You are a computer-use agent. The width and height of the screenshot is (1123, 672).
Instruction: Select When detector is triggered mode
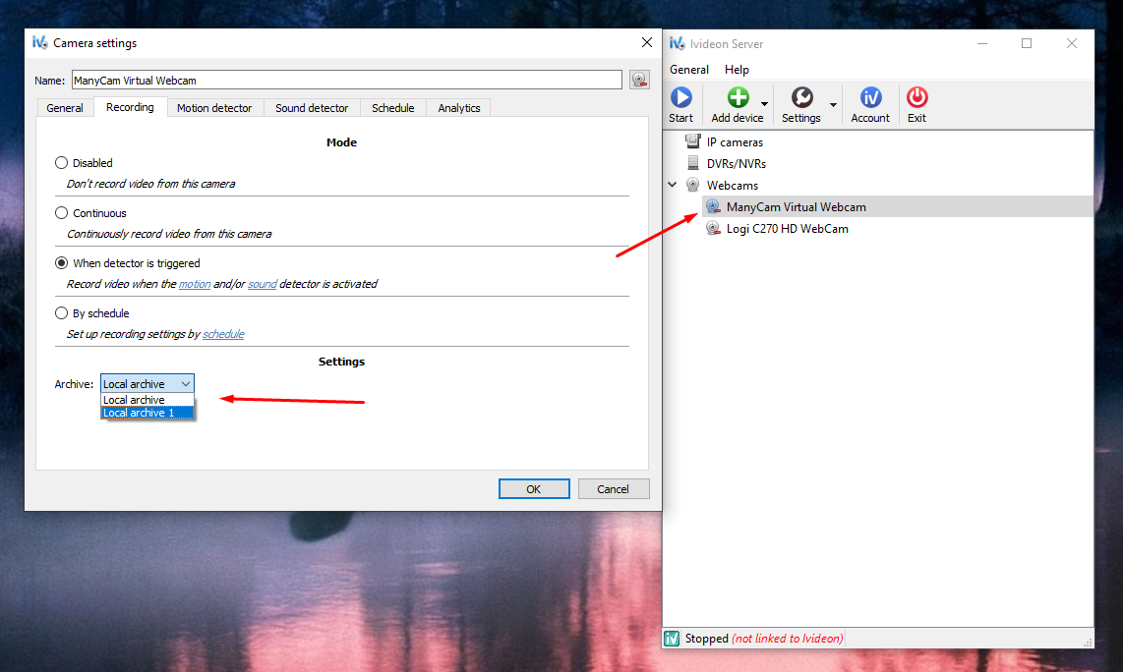tap(62, 263)
